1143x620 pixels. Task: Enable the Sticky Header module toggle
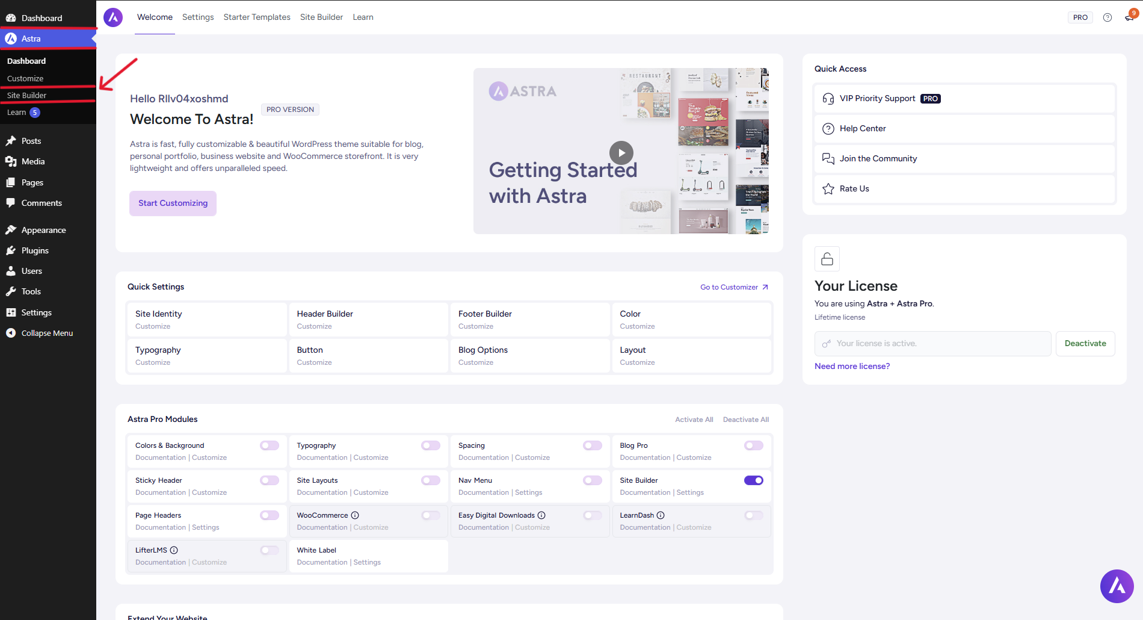(270, 480)
